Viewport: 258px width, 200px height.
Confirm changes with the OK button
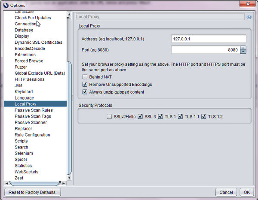point(246,192)
